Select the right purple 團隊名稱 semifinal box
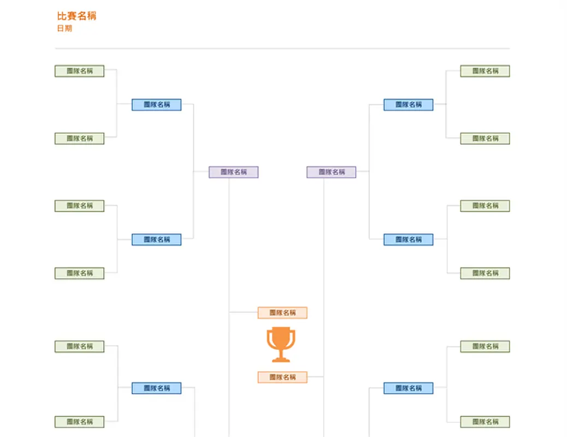This screenshot has height=437, width=567. tap(332, 172)
